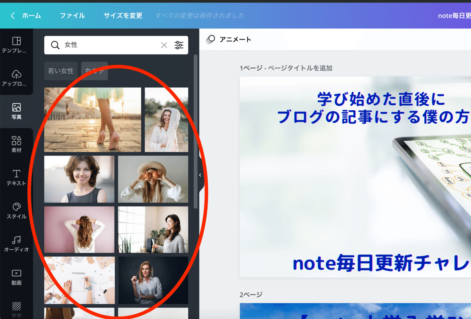The image size is (471, 319).
Task: Choose photo of woman standing by window
Action: [x=153, y=230]
